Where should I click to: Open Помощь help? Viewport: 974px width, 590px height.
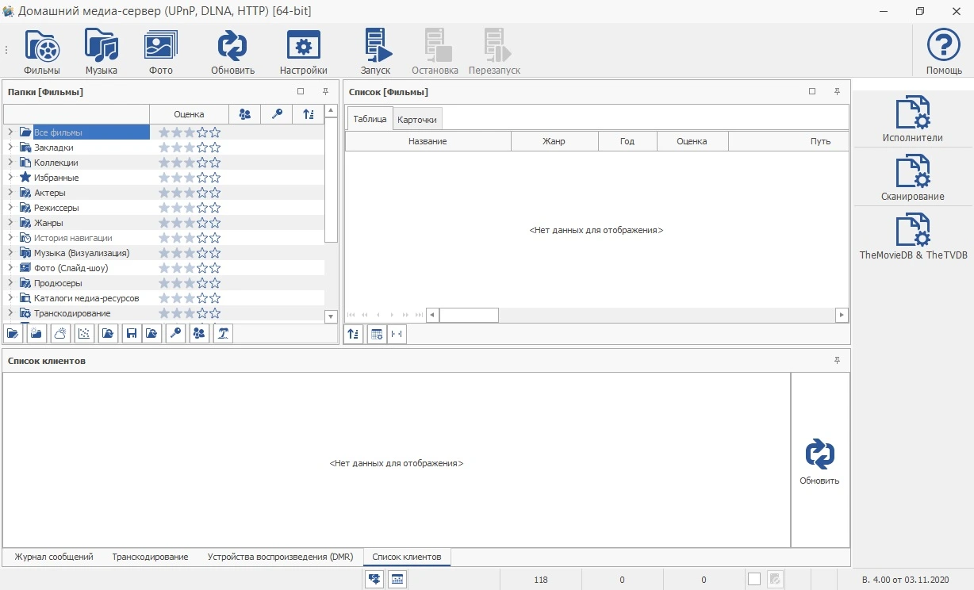point(944,52)
